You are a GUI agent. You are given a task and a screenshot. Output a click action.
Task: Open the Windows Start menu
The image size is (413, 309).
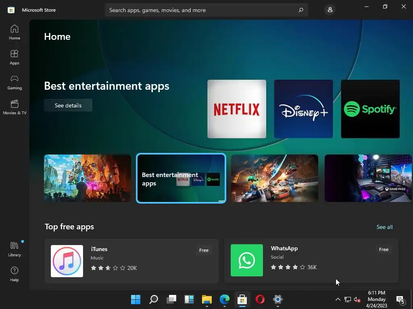pos(136,299)
